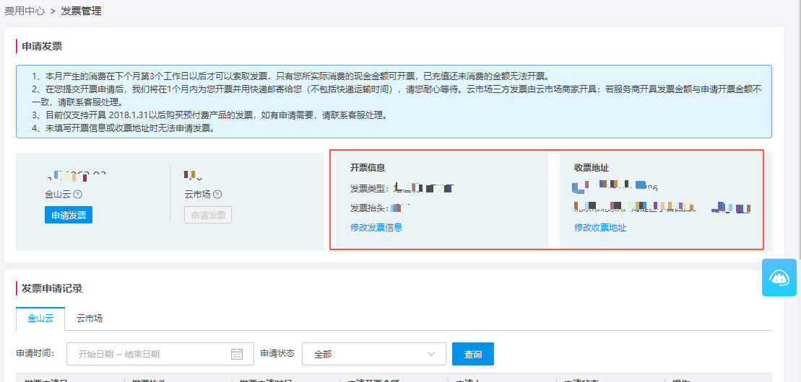The image size is (801, 382).
Task: Click the 开始日期 ~ 结束日期 date input
Action: [160, 354]
